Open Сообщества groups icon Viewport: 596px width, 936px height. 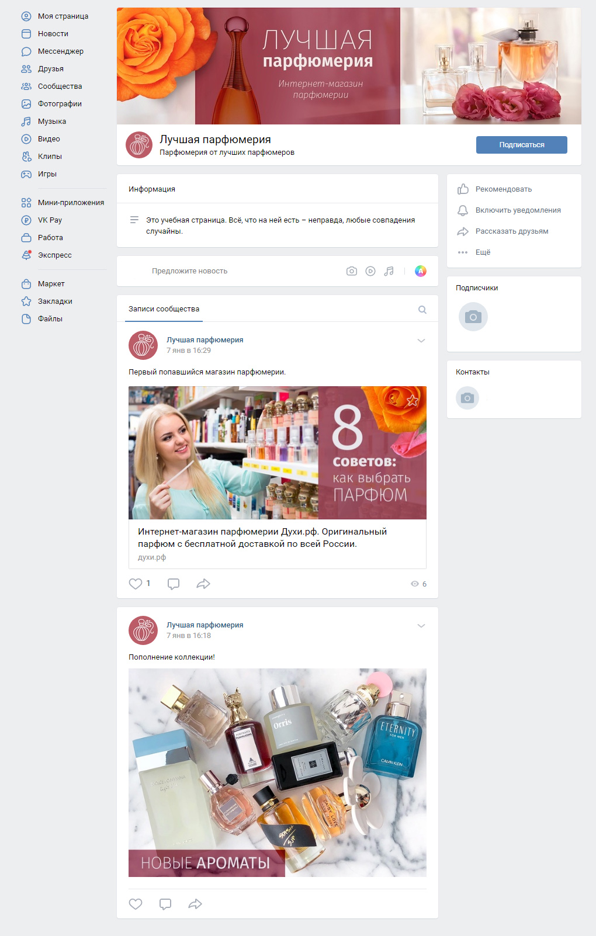click(x=26, y=86)
